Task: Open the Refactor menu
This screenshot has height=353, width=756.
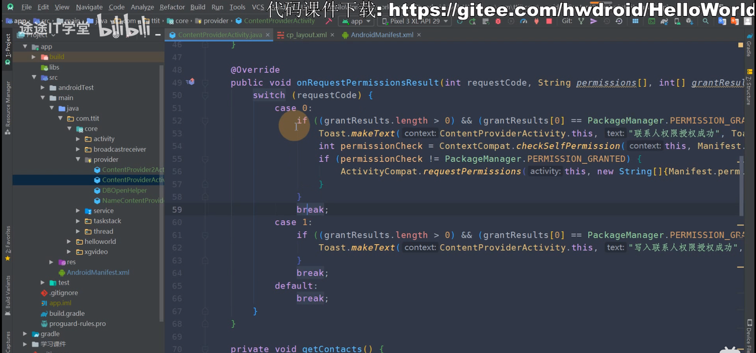Action: pos(172,7)
